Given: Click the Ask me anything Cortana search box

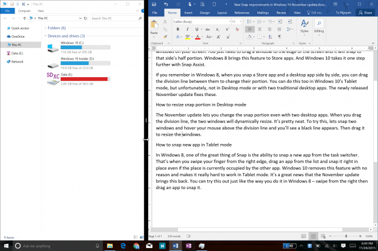Looking at the screenshot, I should pyautogui.click(x=58, y=246).
